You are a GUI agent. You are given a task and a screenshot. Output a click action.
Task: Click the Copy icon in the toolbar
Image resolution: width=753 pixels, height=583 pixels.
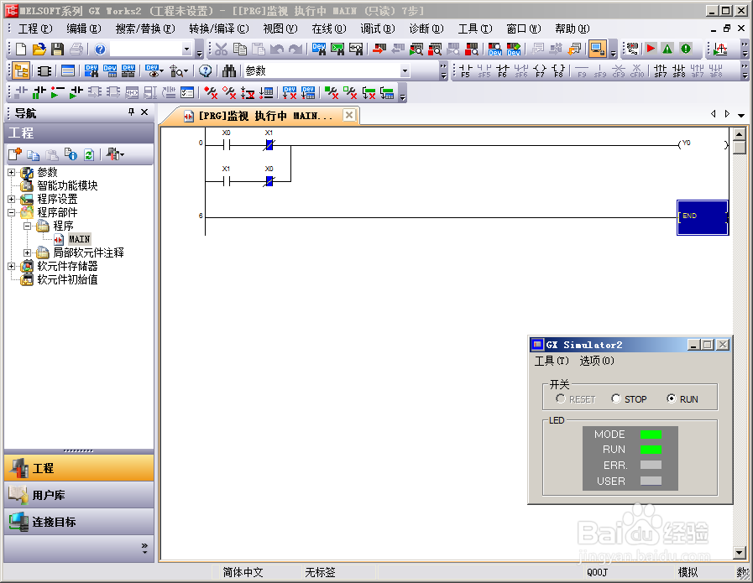(239, 49)
